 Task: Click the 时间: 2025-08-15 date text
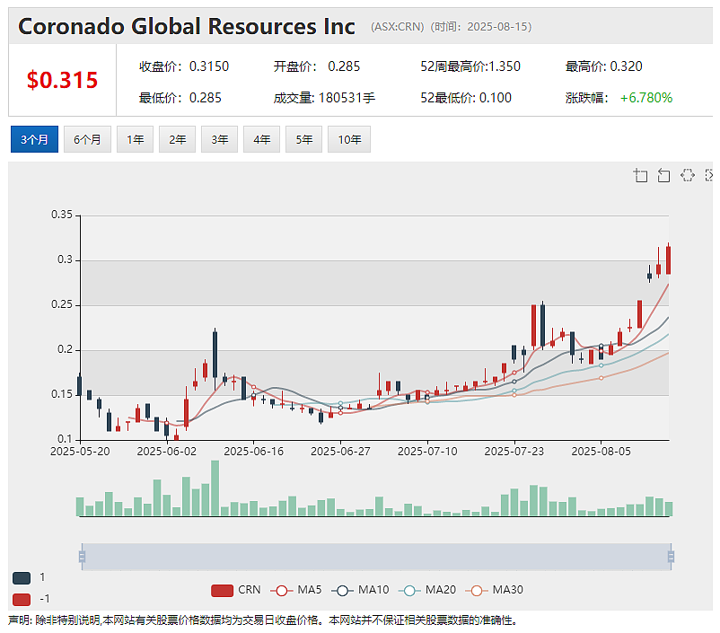(481, 27)
